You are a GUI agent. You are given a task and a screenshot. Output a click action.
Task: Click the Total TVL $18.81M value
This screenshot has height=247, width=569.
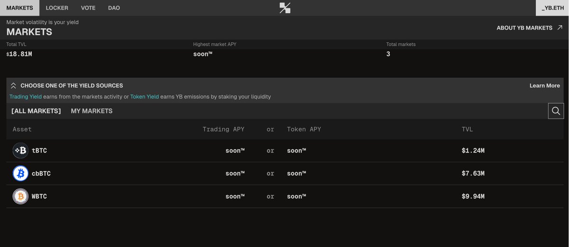click(19, 54)
